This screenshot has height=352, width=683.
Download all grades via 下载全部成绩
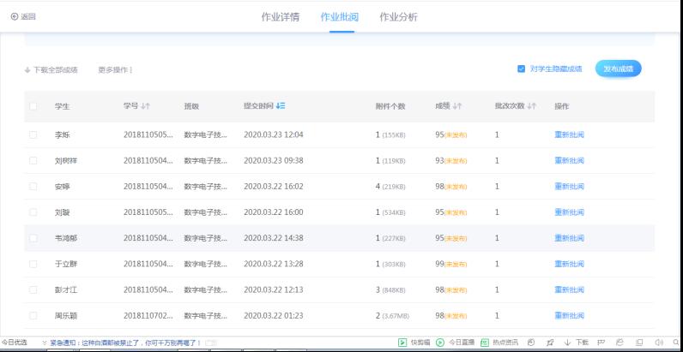click(51, 69)
